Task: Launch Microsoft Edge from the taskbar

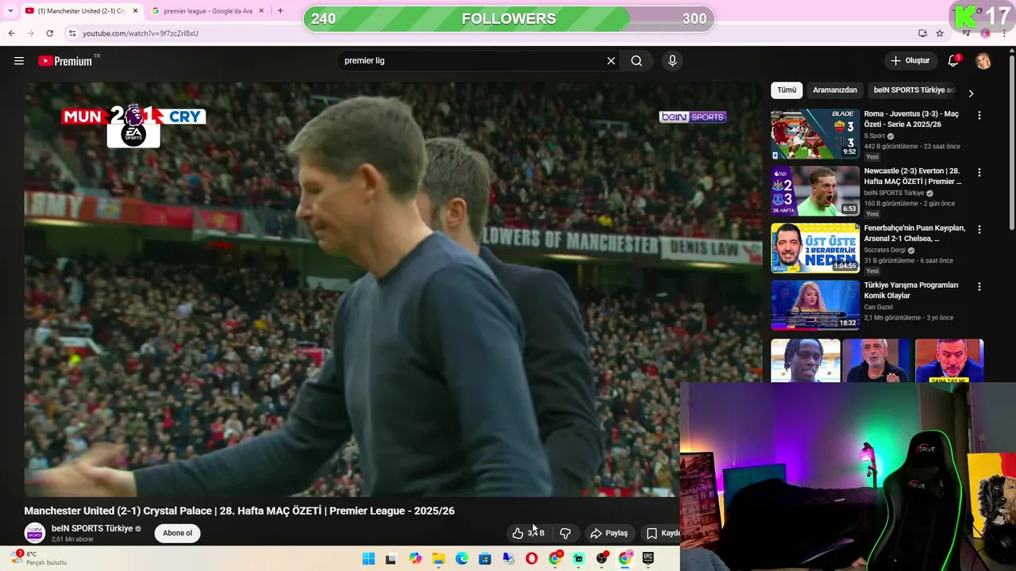Action: tap(462, 558)
